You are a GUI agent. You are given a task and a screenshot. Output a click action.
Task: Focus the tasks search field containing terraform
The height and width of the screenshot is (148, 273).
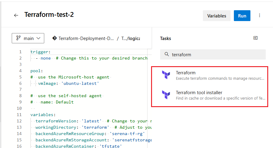click(213, 54)
